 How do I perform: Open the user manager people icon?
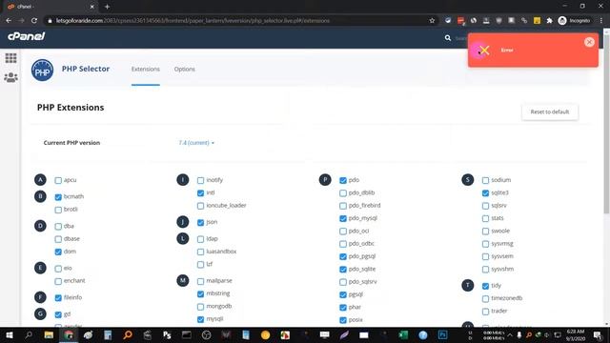[10, 77]
